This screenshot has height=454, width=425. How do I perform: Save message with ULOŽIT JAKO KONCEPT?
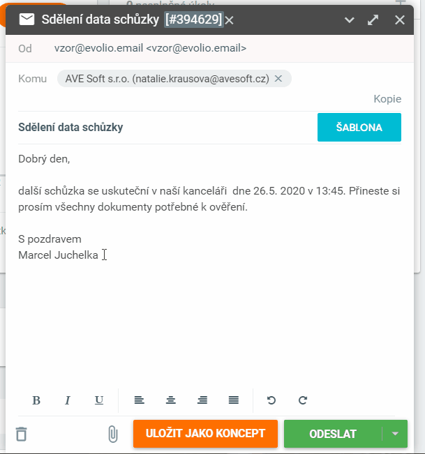click(x=205, y=434)
